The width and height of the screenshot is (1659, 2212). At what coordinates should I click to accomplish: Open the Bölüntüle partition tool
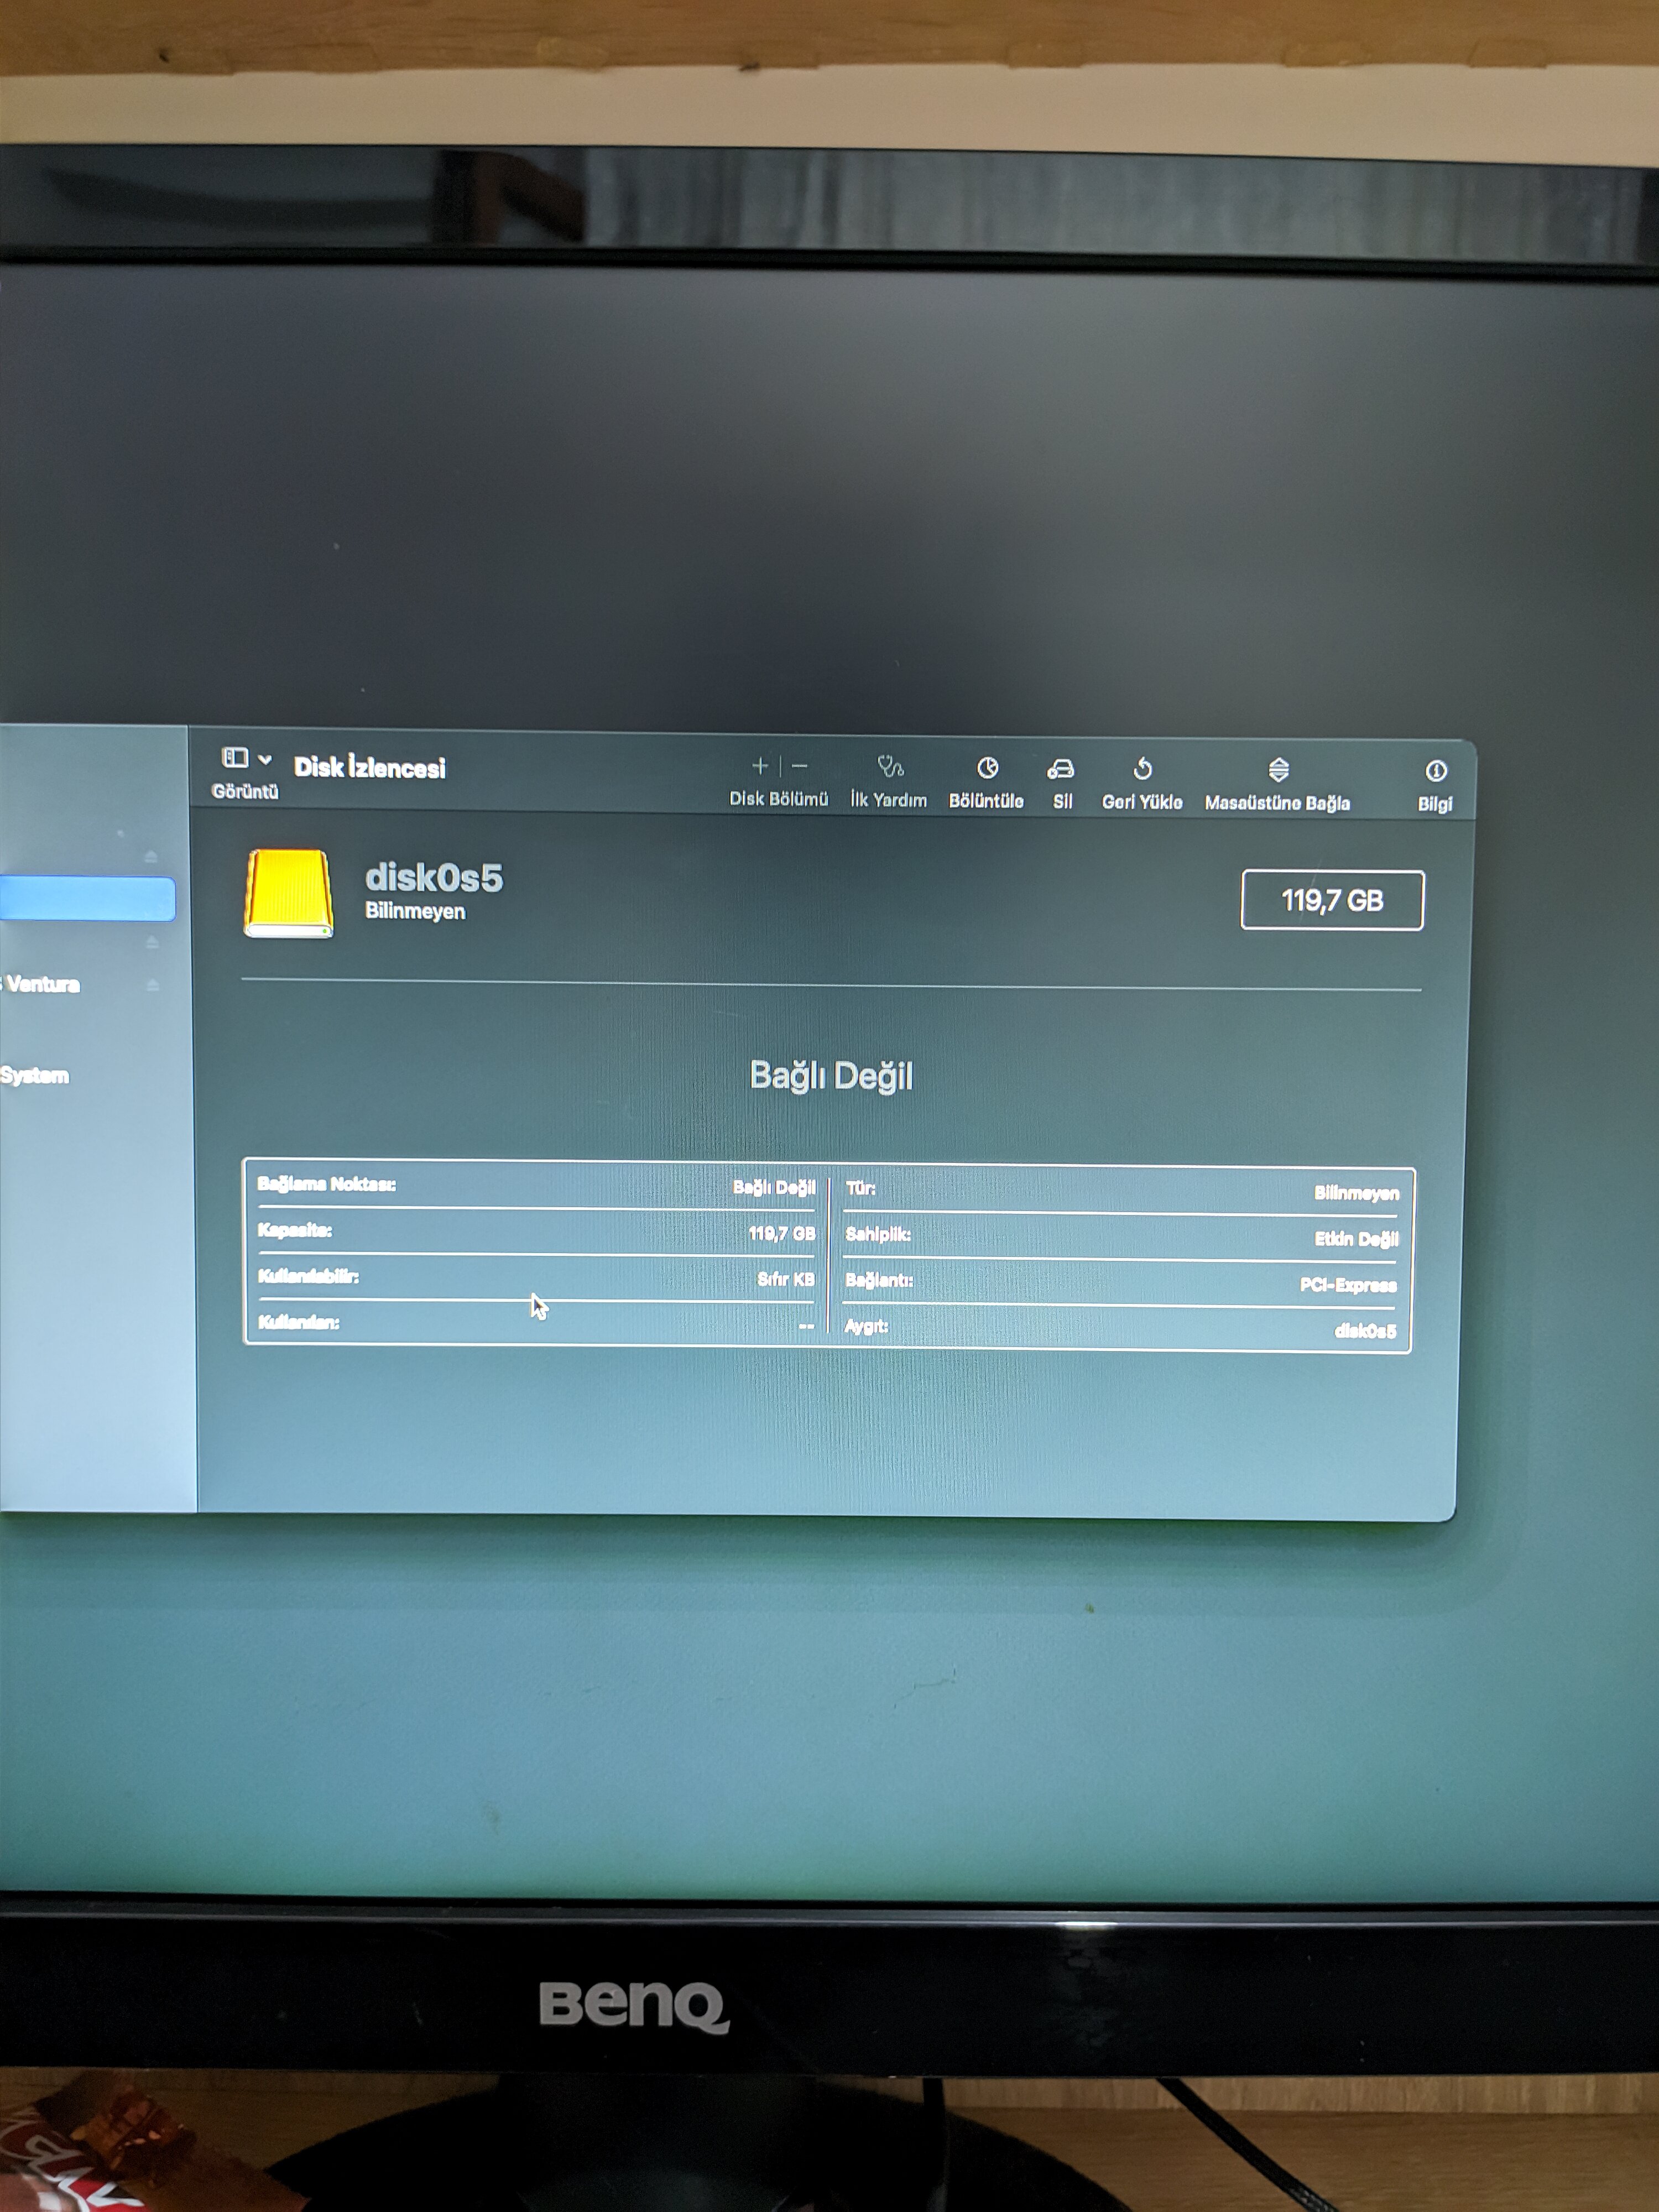point(987,768)
